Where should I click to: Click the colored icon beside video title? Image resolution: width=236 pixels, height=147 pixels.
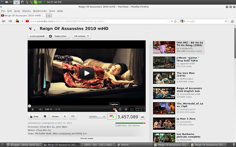pyautogui.click(x=30, y=29)
